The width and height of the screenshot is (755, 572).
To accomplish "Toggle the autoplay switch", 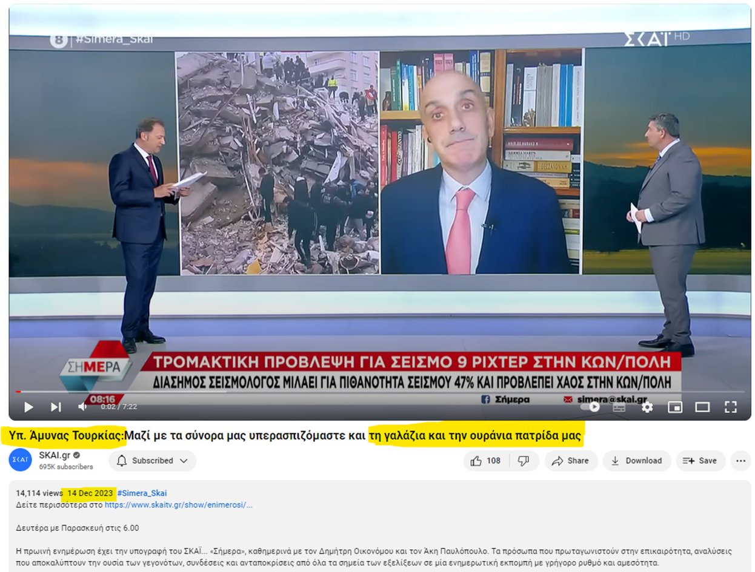I will click(592, 407).
